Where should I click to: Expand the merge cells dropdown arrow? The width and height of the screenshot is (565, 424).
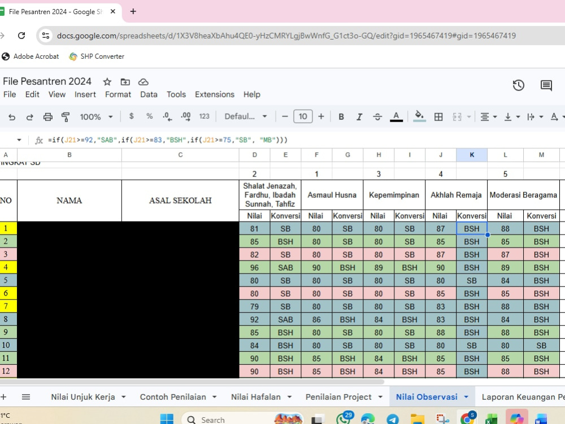[469, 117]
